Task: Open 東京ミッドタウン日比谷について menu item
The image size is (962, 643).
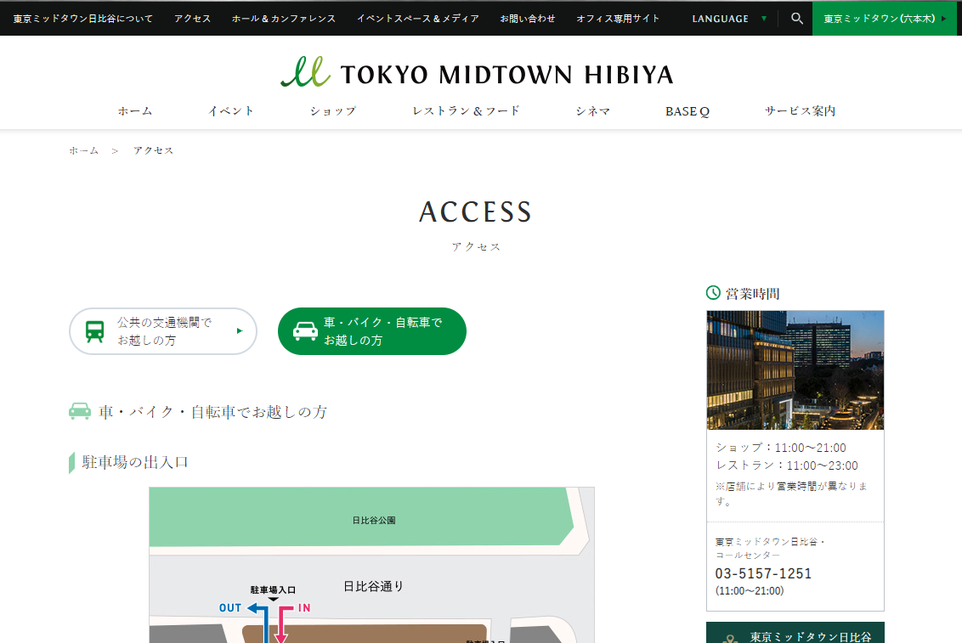Action: click(x=82, y=19)
